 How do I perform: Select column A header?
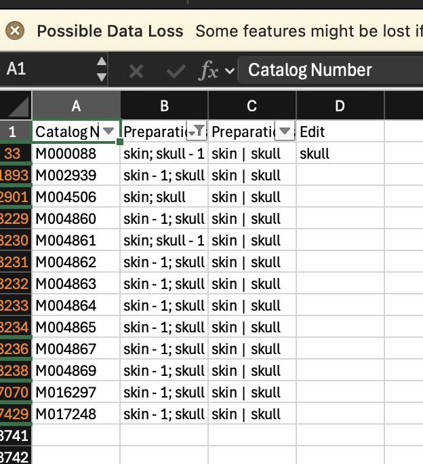pos(76,106)
